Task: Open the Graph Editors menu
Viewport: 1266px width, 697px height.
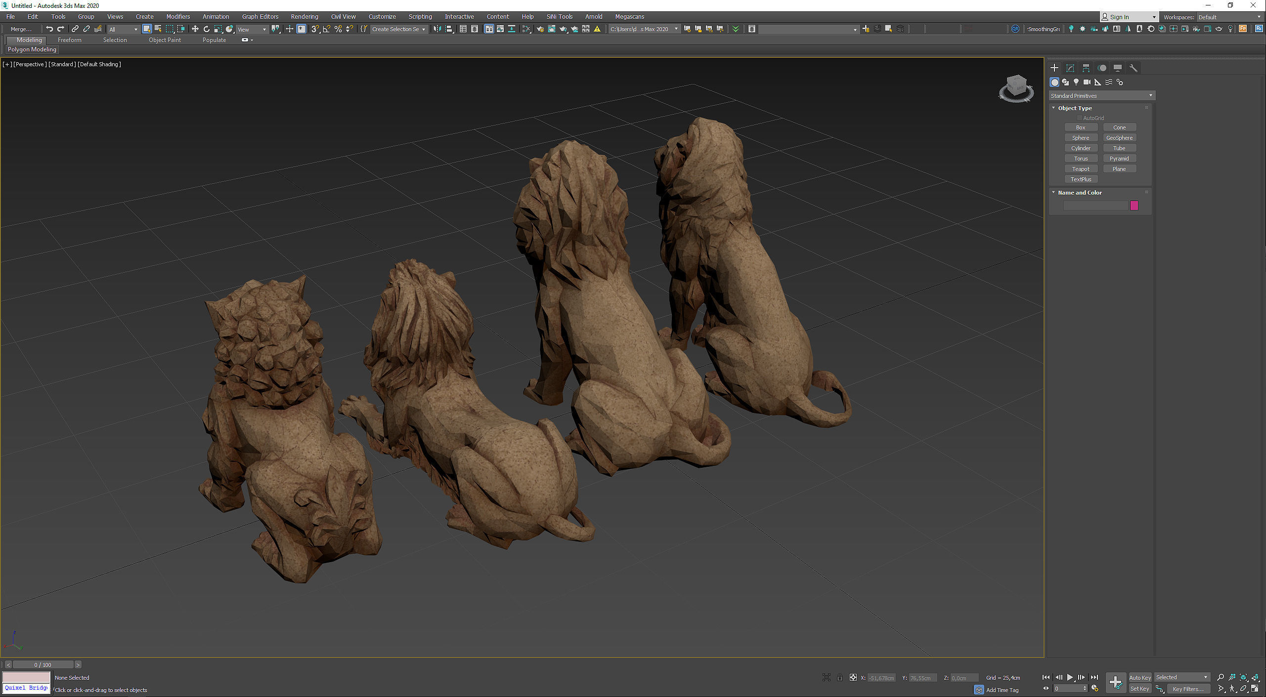Action: (x=260, y=17)
